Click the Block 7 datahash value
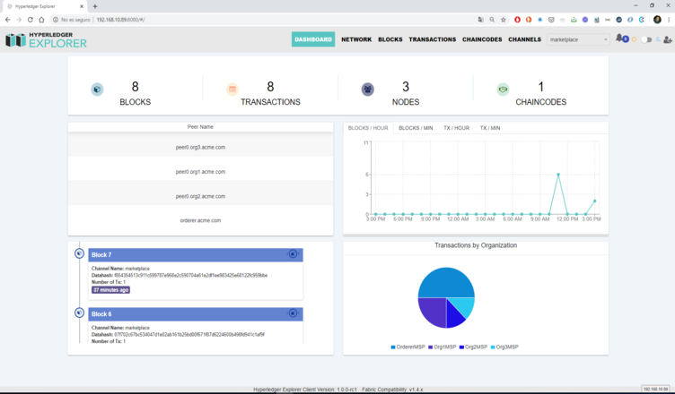675x394 pixels. [190, 276]
